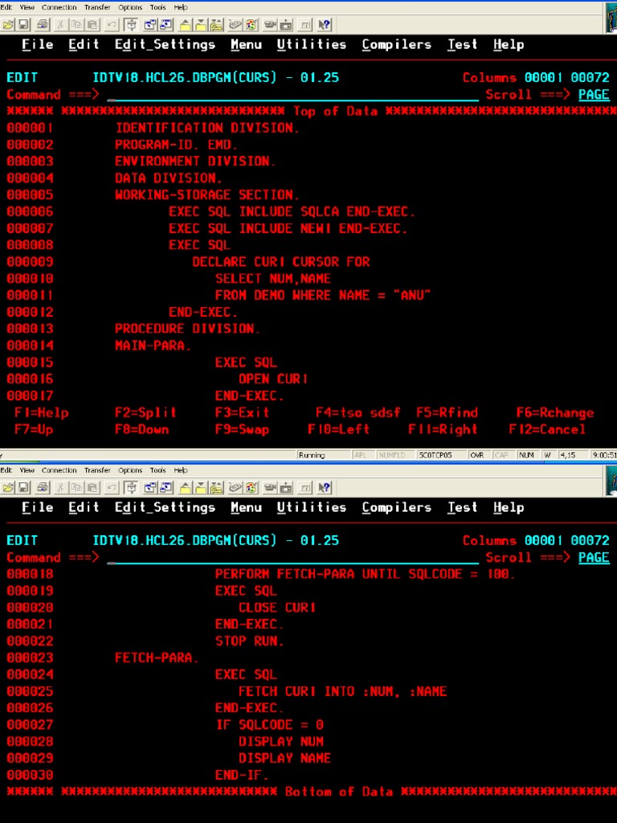The width and height of the screenshot is (617, 823).
Task: Click F12=Cancel function key label
Action: tap(547, 429)
